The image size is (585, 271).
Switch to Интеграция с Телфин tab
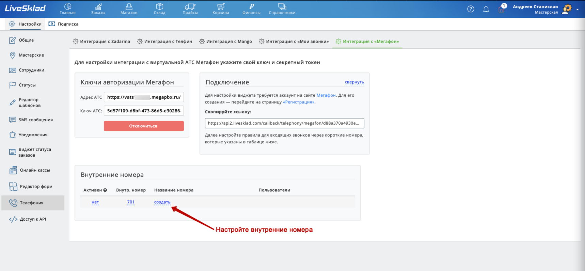point(165,42)
